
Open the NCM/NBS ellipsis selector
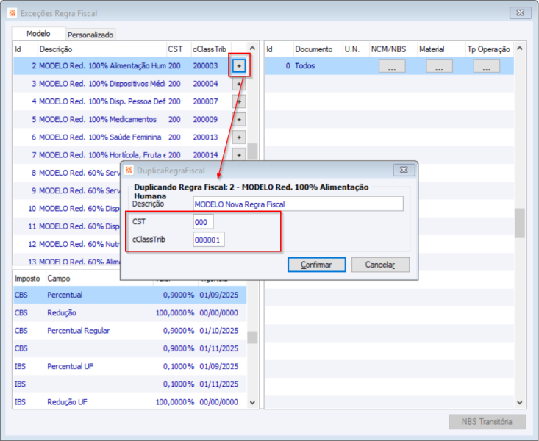pyautogui.click(x=392, y=65)
